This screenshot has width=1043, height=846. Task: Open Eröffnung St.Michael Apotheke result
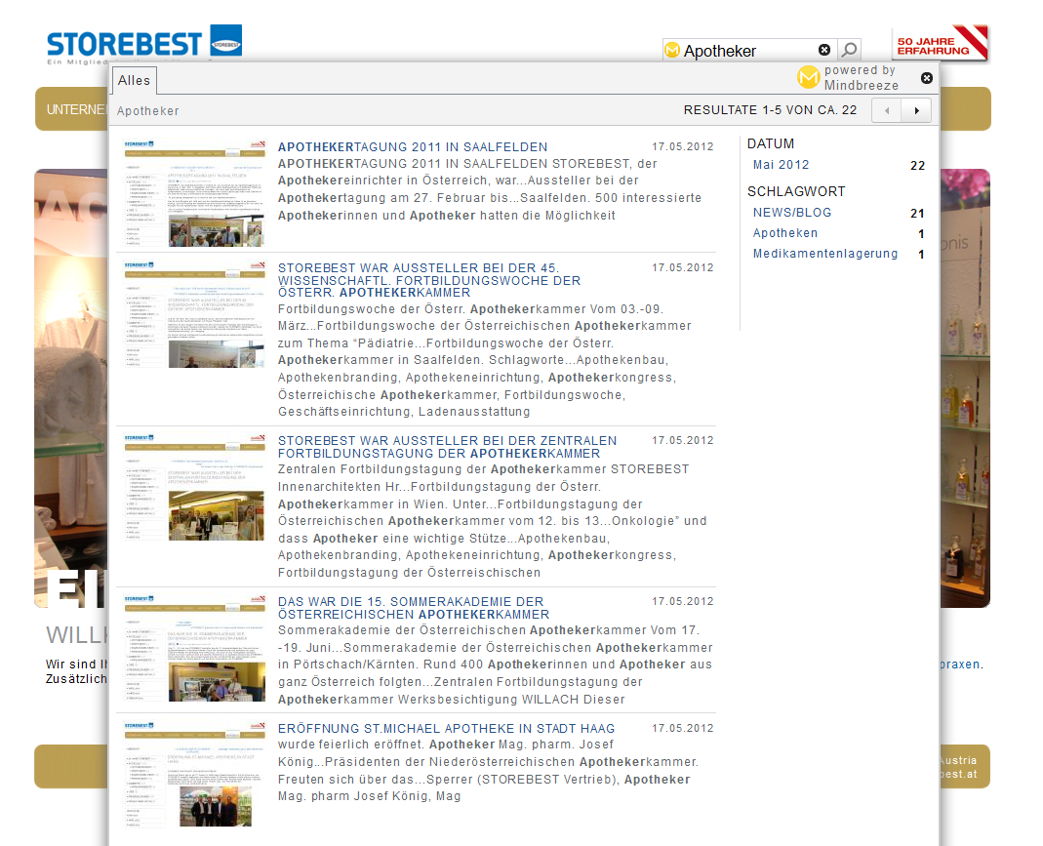[x=446, y=728]
